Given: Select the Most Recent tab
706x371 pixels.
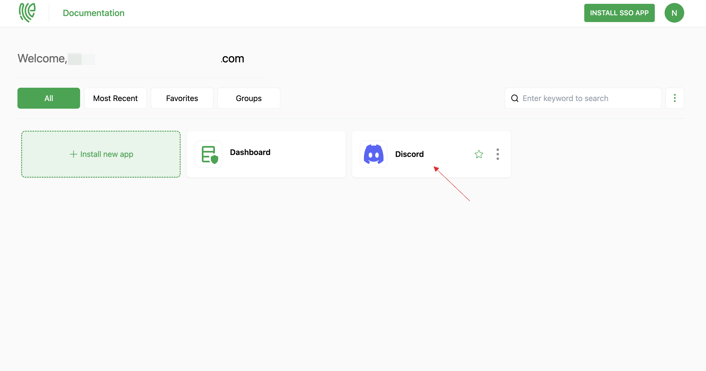Looking at the screenshot, I should (x=115, y=98).
